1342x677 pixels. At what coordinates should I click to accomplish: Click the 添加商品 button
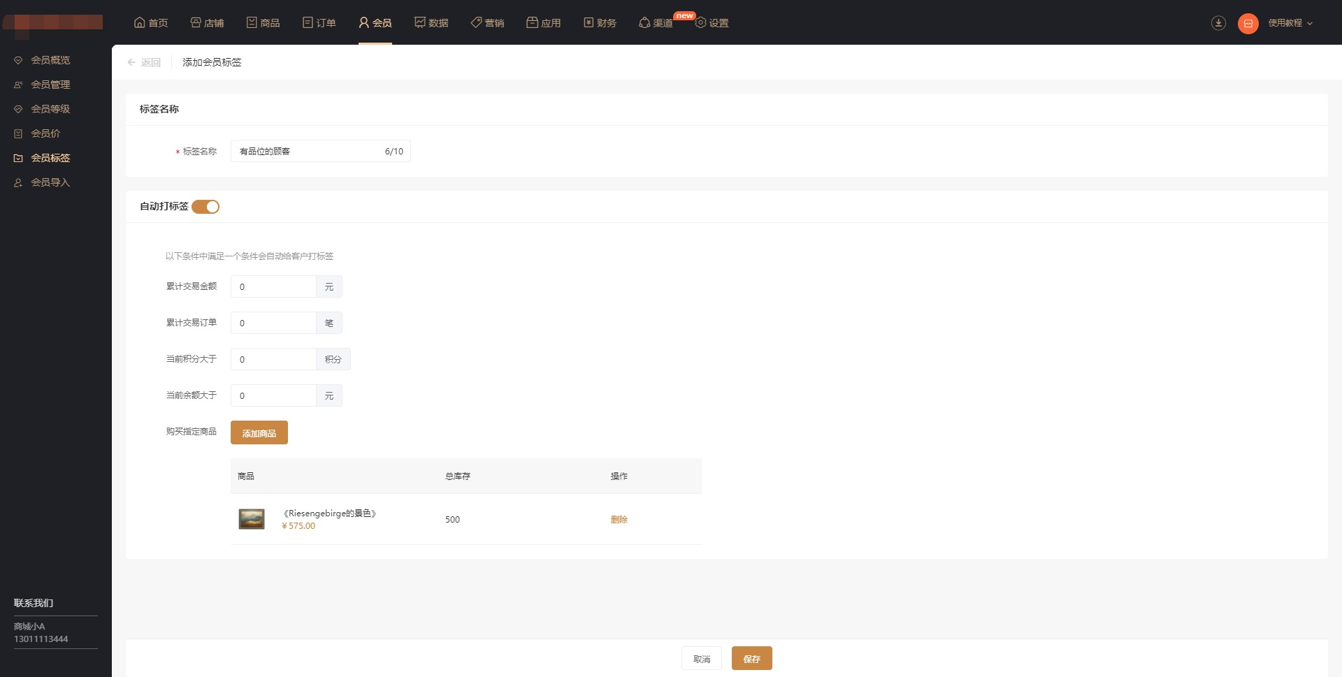pos(259,432)
